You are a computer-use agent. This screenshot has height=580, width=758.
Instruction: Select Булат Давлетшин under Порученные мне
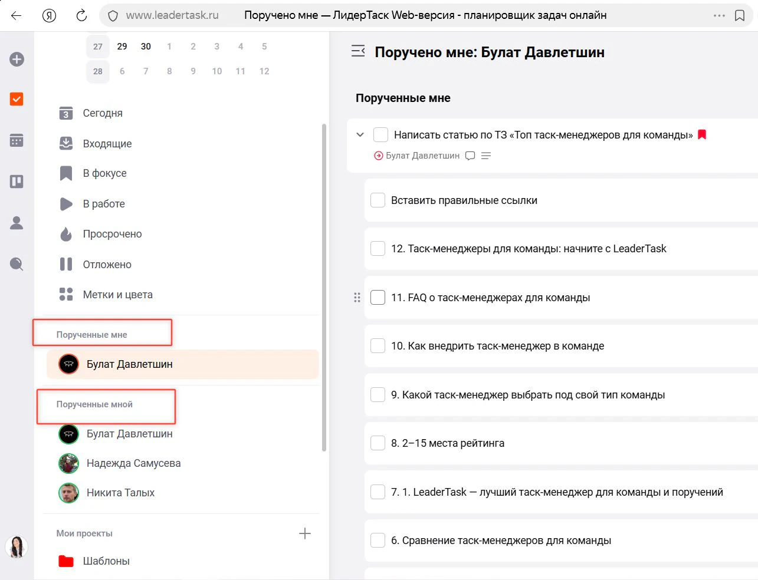pyautogui.click(x=183, y=364)
